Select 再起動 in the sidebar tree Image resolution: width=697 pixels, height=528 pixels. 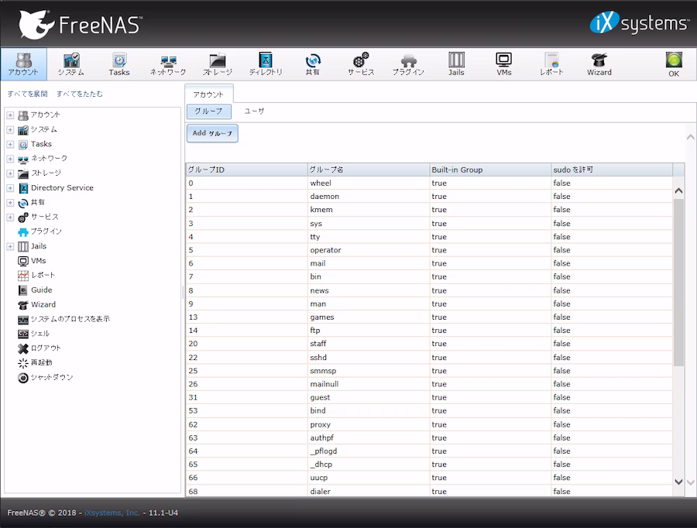click(x=35, y=363)
